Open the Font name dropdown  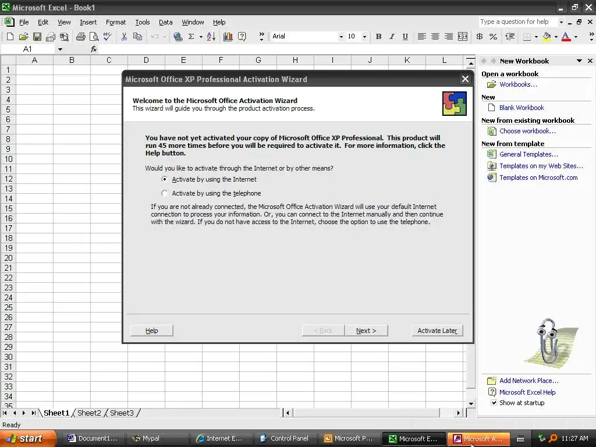(341, 37)
